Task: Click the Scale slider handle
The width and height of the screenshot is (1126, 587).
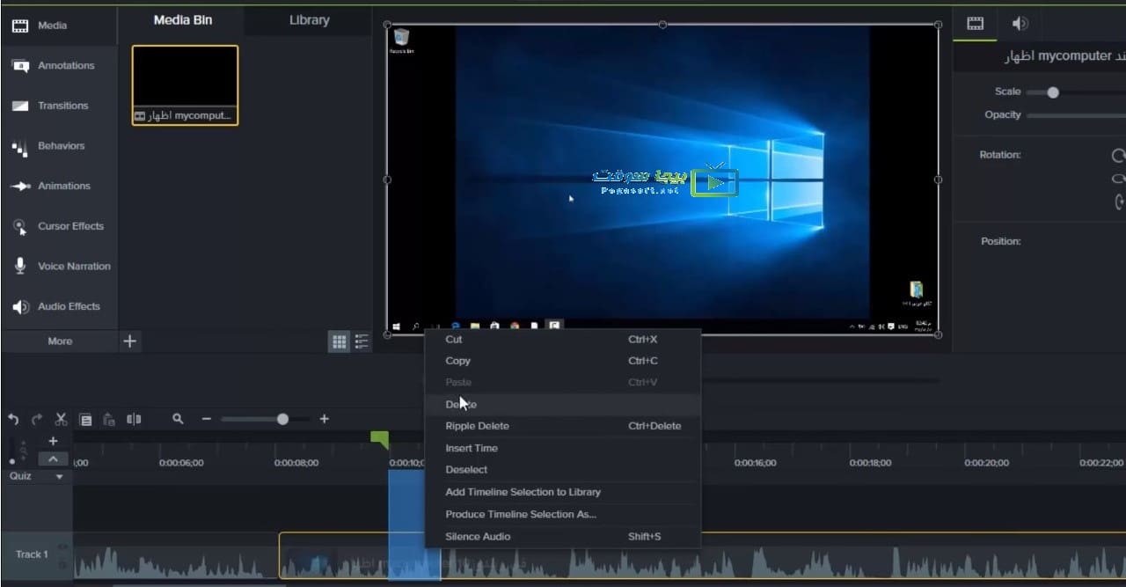Action: [1053, 92]
